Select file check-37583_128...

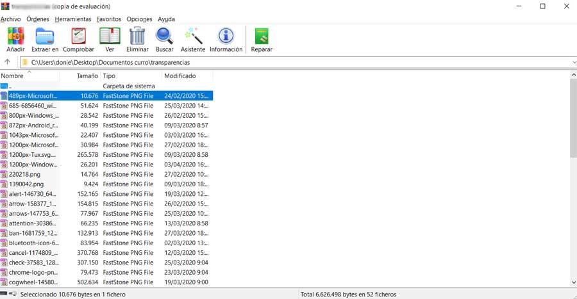[x=33, y=263]
